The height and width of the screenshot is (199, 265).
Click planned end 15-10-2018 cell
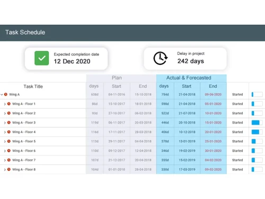[143, 94]
